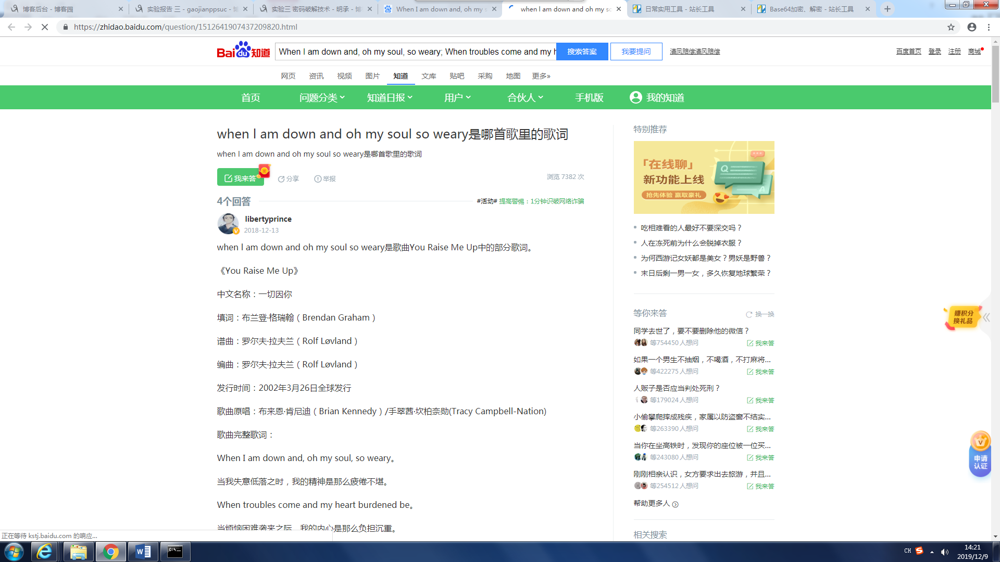Click refresh icon beside 换一换
The image size is (1000, 562).
coord(749,314)
